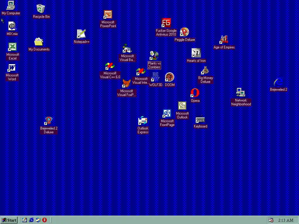This screenshot has width=299, height=224.
Task: Click the Google Antivirus 2010 FG icon
Action: [x=166, y=23]
